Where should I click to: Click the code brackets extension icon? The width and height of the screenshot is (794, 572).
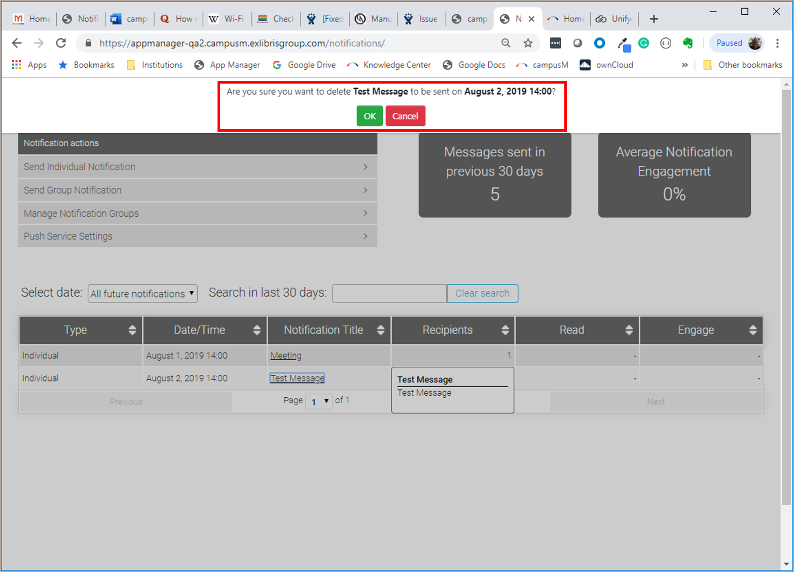[666, 43]
